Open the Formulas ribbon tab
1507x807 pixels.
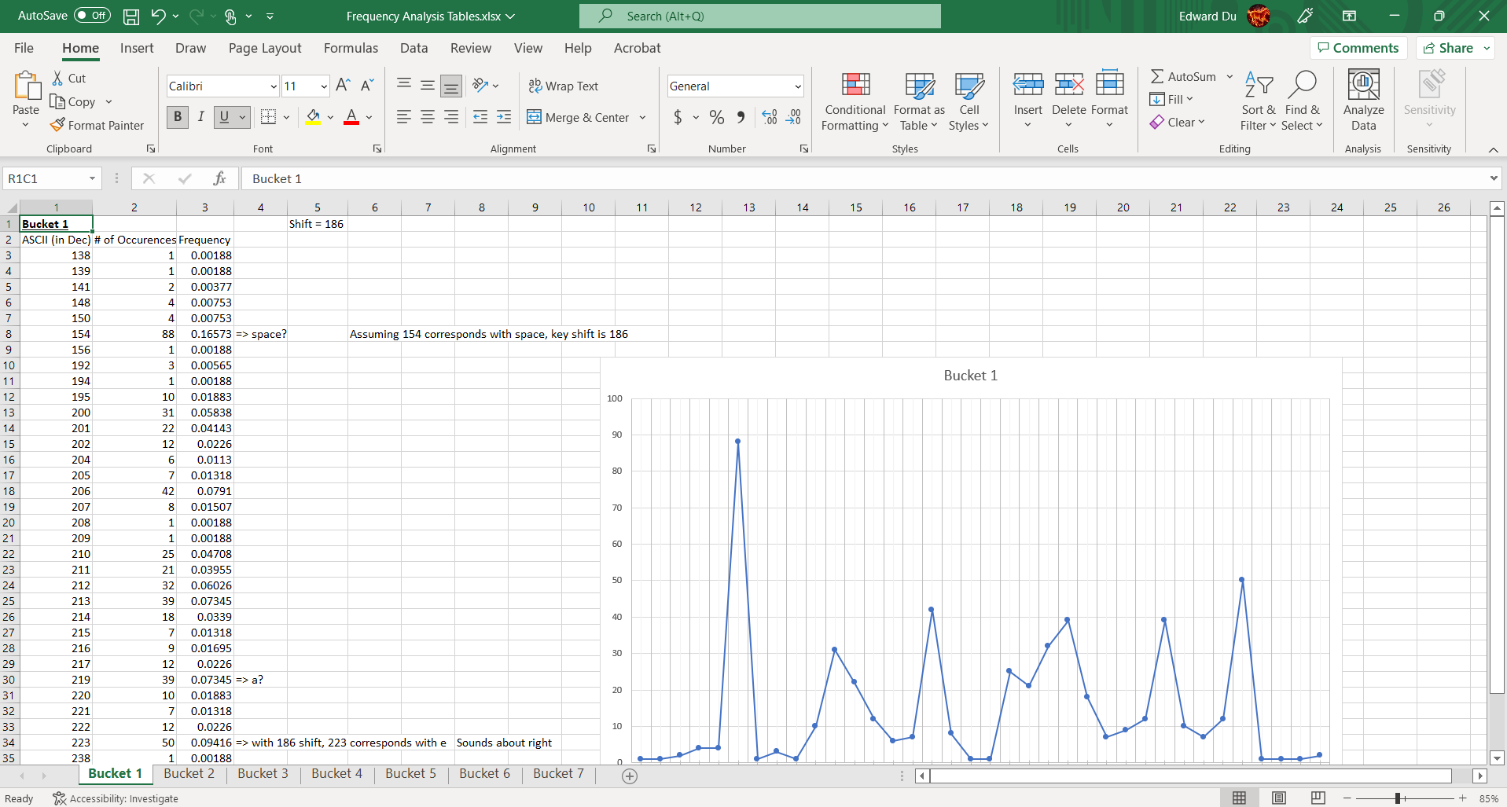pos(351,48)
